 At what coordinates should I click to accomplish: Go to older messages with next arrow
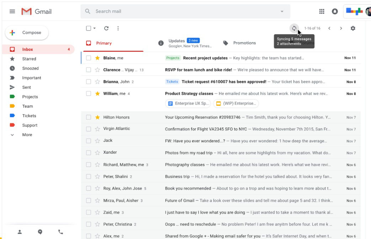341,28
